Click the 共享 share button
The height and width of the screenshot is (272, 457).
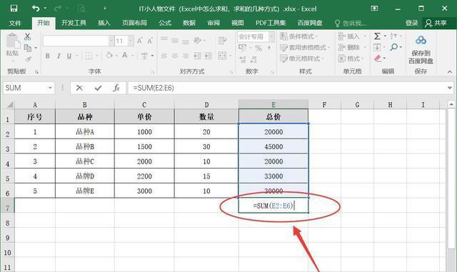click(436, 23)
